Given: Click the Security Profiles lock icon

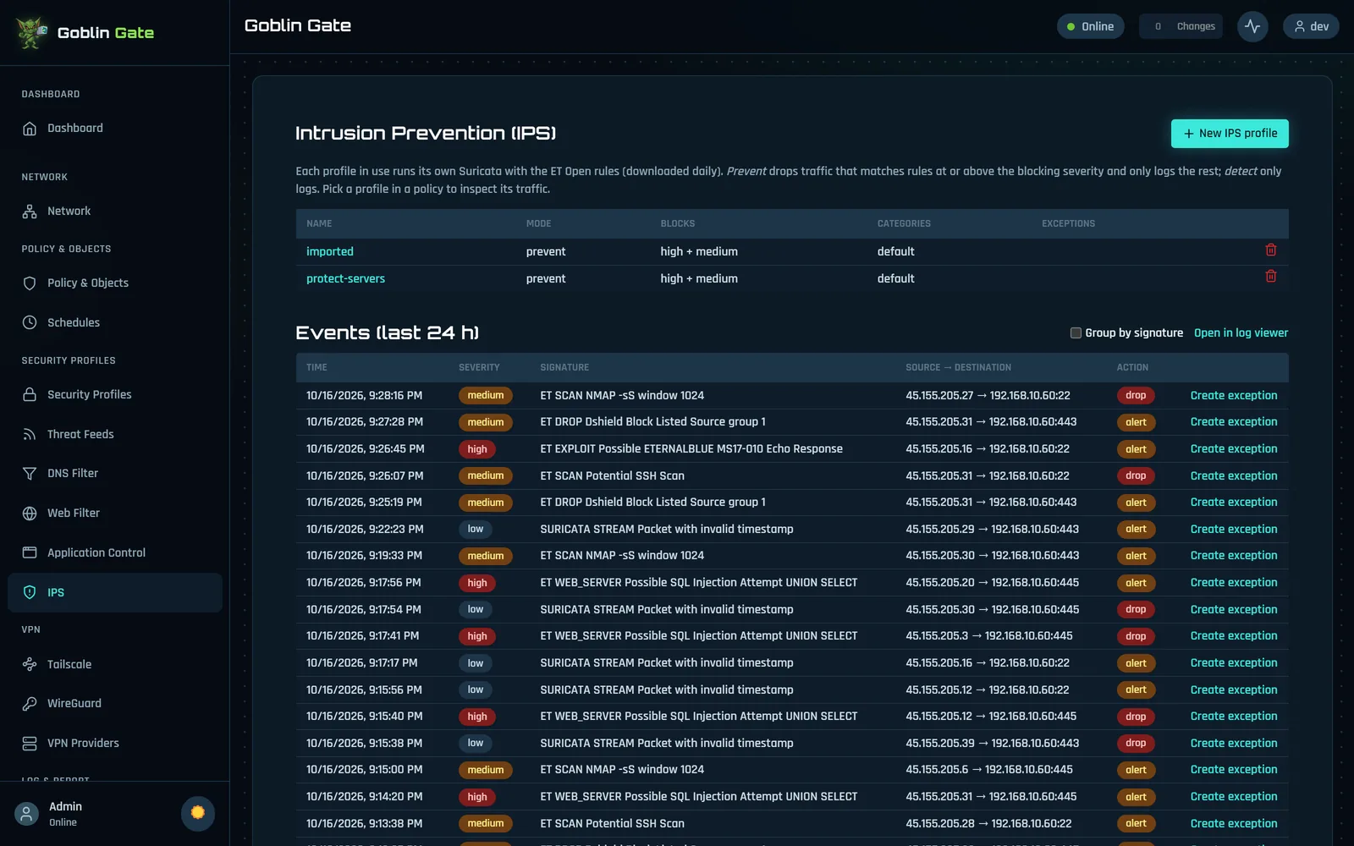Looking at the screenshot, I should pyautogui.click(x=30, y=394).
